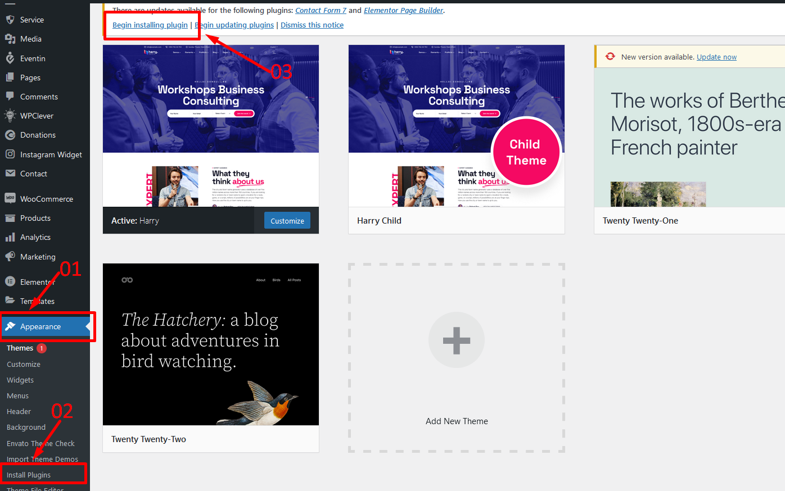785x491 pixels.
Task: Open the Menus submenu
Action: 17,395
